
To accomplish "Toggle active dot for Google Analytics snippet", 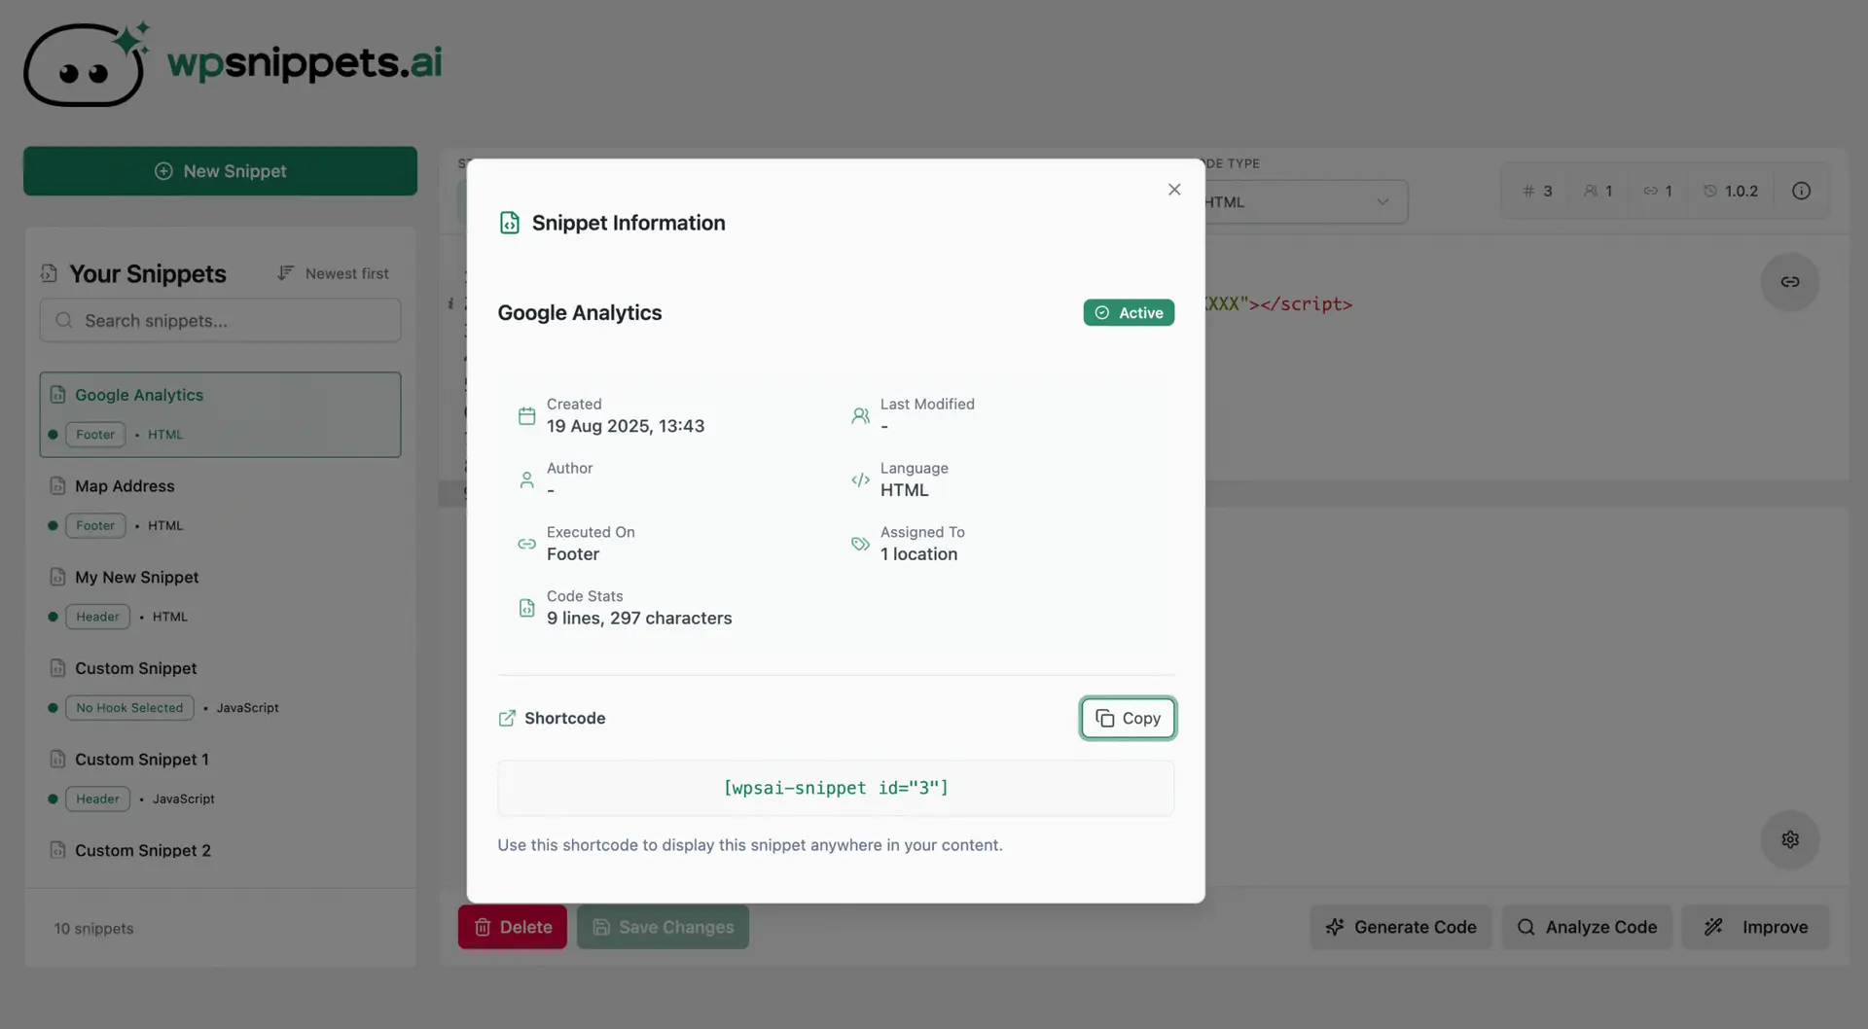I will point(53,435).
